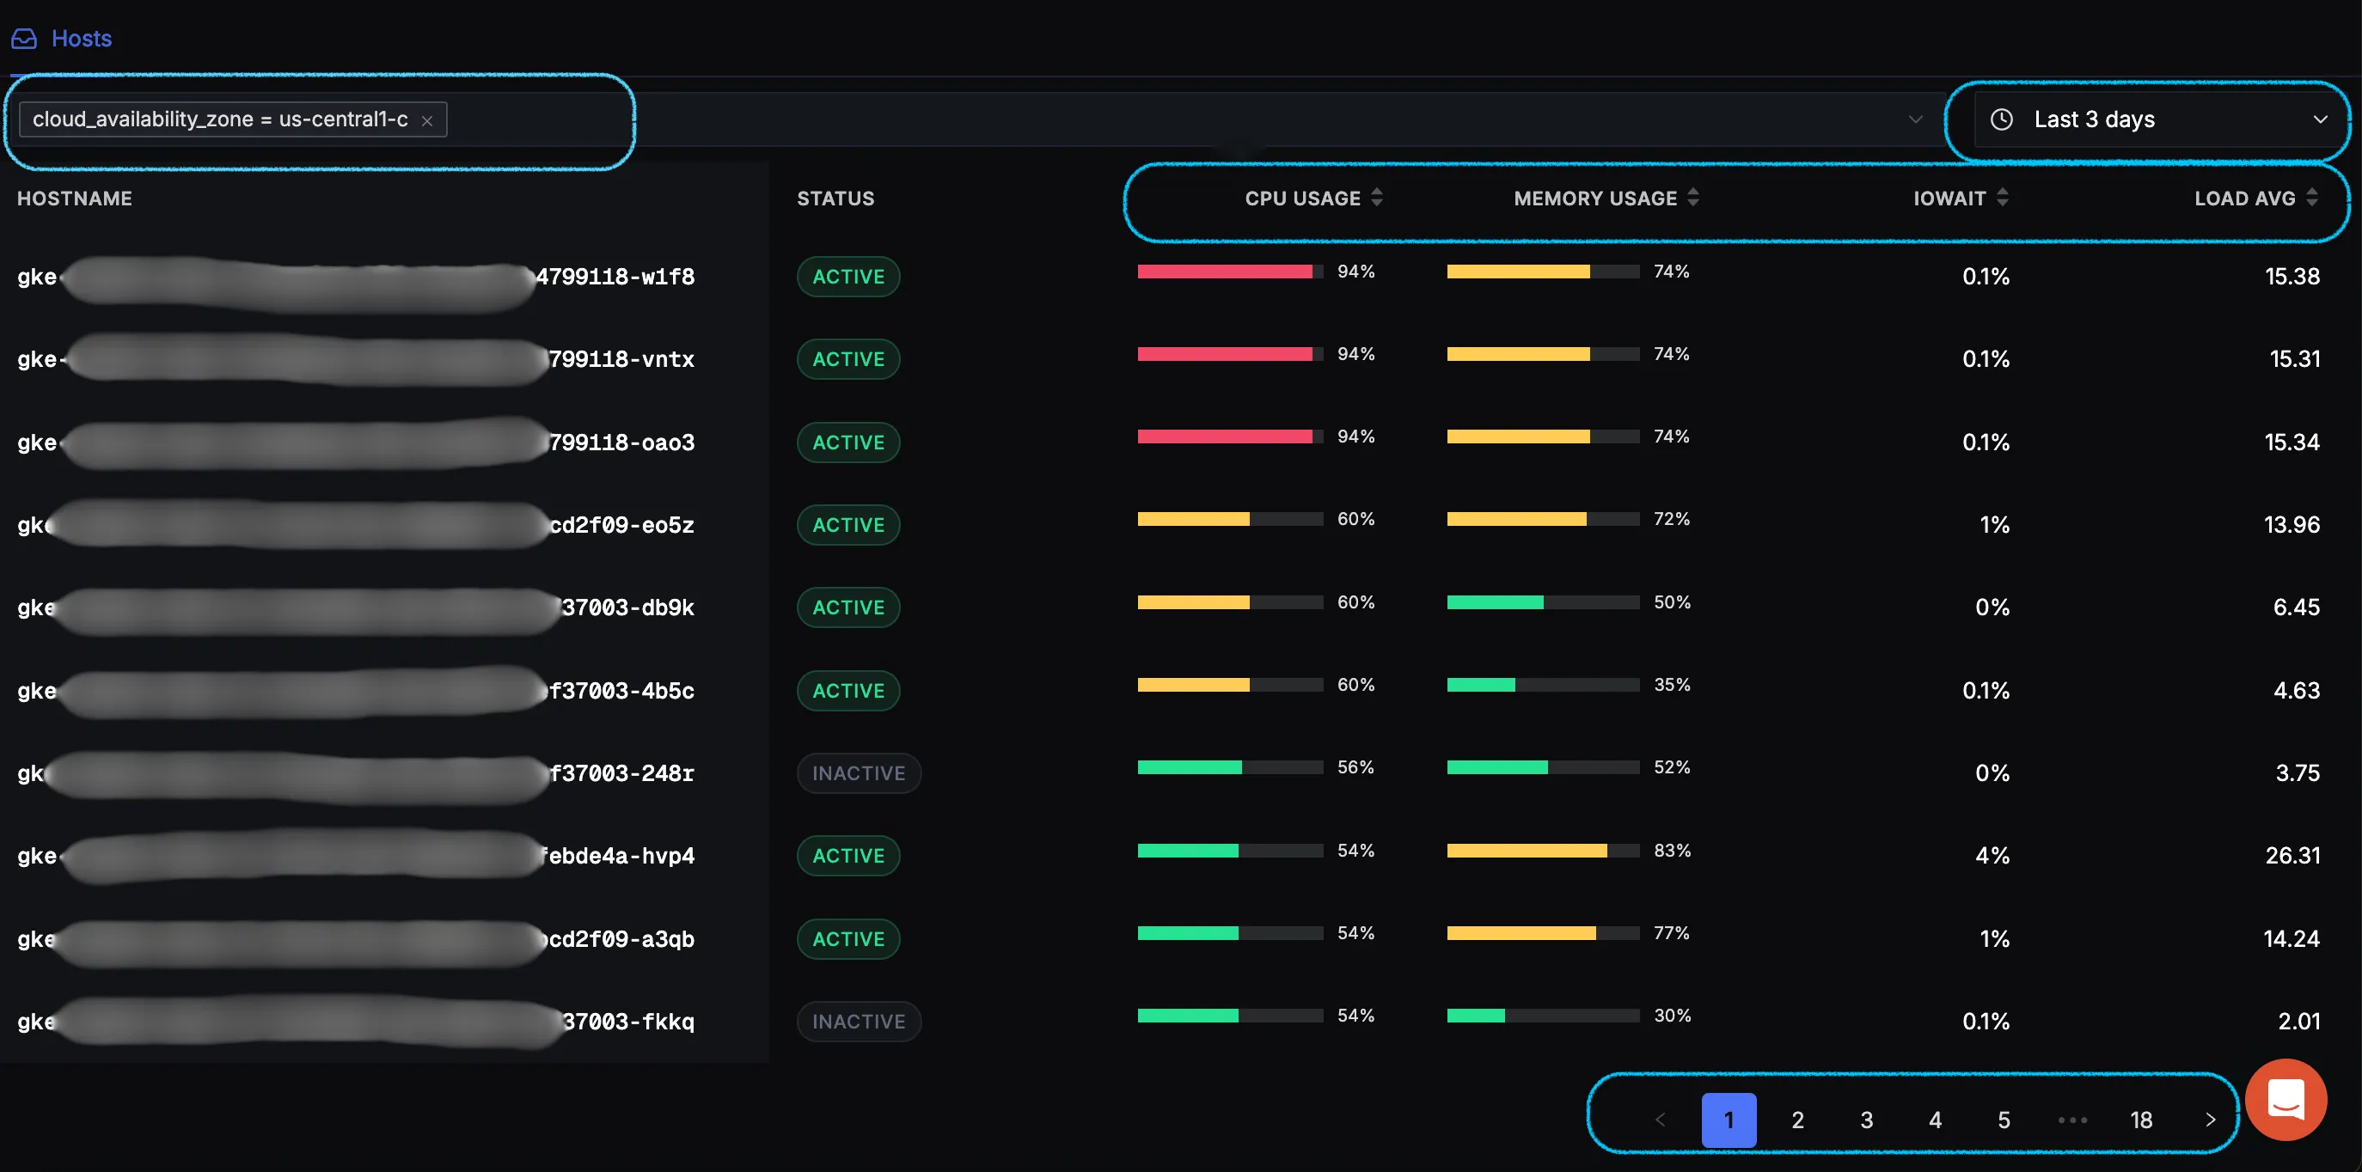The height and width of the screenshot is (1172, 2362).
Task: Go to page 2
Action: (1797, 1119)
